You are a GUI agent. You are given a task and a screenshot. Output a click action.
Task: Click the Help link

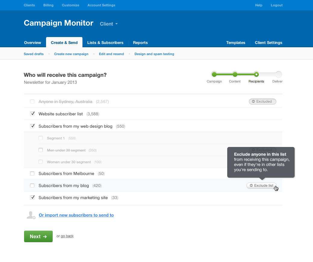pos(259,5)
